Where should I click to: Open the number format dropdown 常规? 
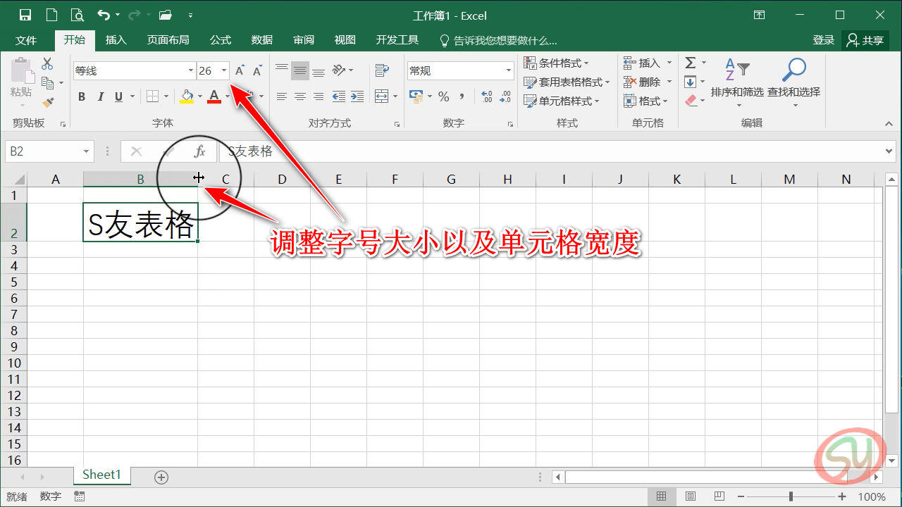point(509,70)
